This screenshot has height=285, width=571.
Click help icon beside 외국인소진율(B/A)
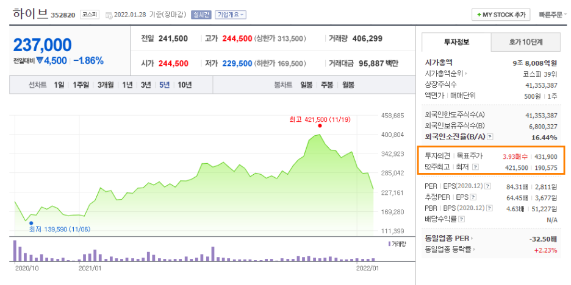[490, 137]
